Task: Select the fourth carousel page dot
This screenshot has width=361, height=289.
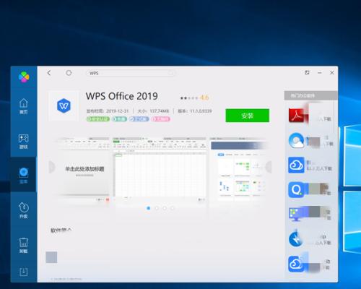Action: 173,208
